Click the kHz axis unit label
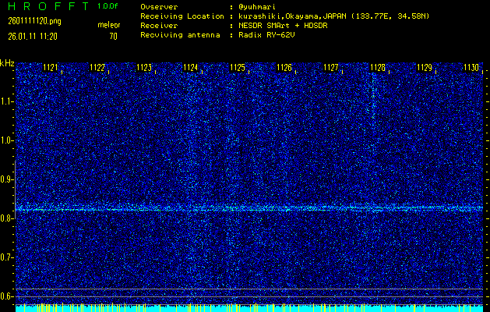The height and width of the screenshot is (312, 490). [7, 62]
